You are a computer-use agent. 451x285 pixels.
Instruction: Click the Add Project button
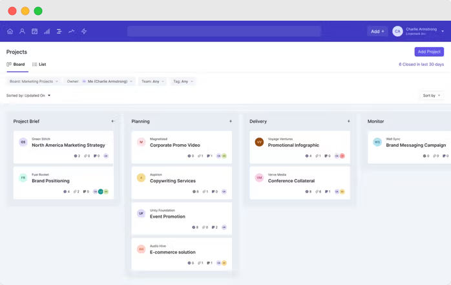pos(429,52)
